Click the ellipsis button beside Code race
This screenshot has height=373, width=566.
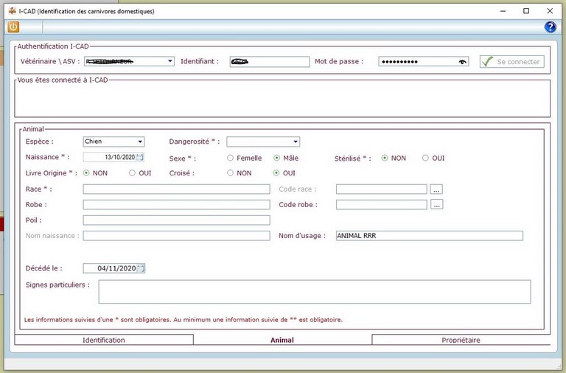point(436,189)
